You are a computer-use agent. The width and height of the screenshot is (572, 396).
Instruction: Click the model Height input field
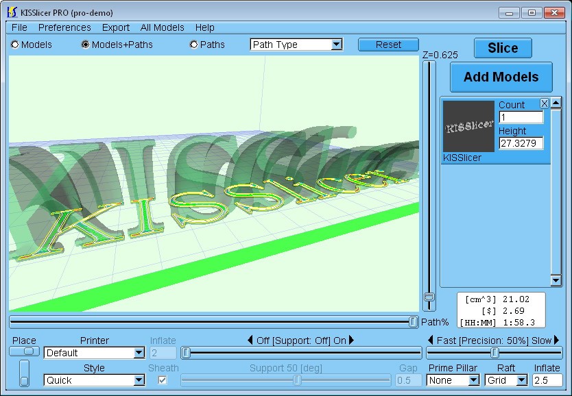(521, 143)
